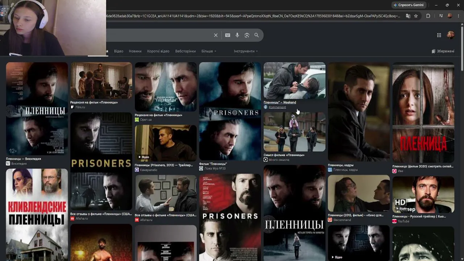Open the Chrome three-dot menu
Screen dimensions: 464x261
[459, 16]
